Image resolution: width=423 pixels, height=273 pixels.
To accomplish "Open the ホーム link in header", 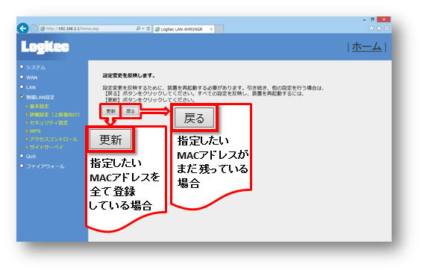I will click(366, 47).
